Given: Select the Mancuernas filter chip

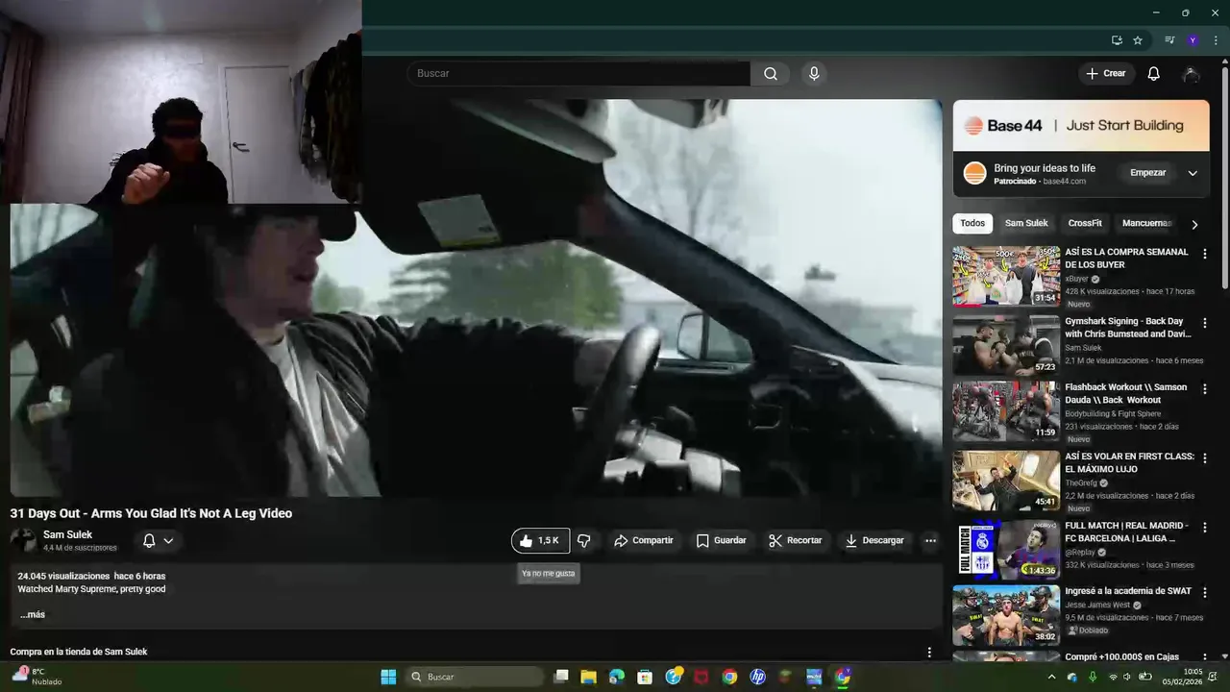Looking at the screenshot, I should [1147, 223].
